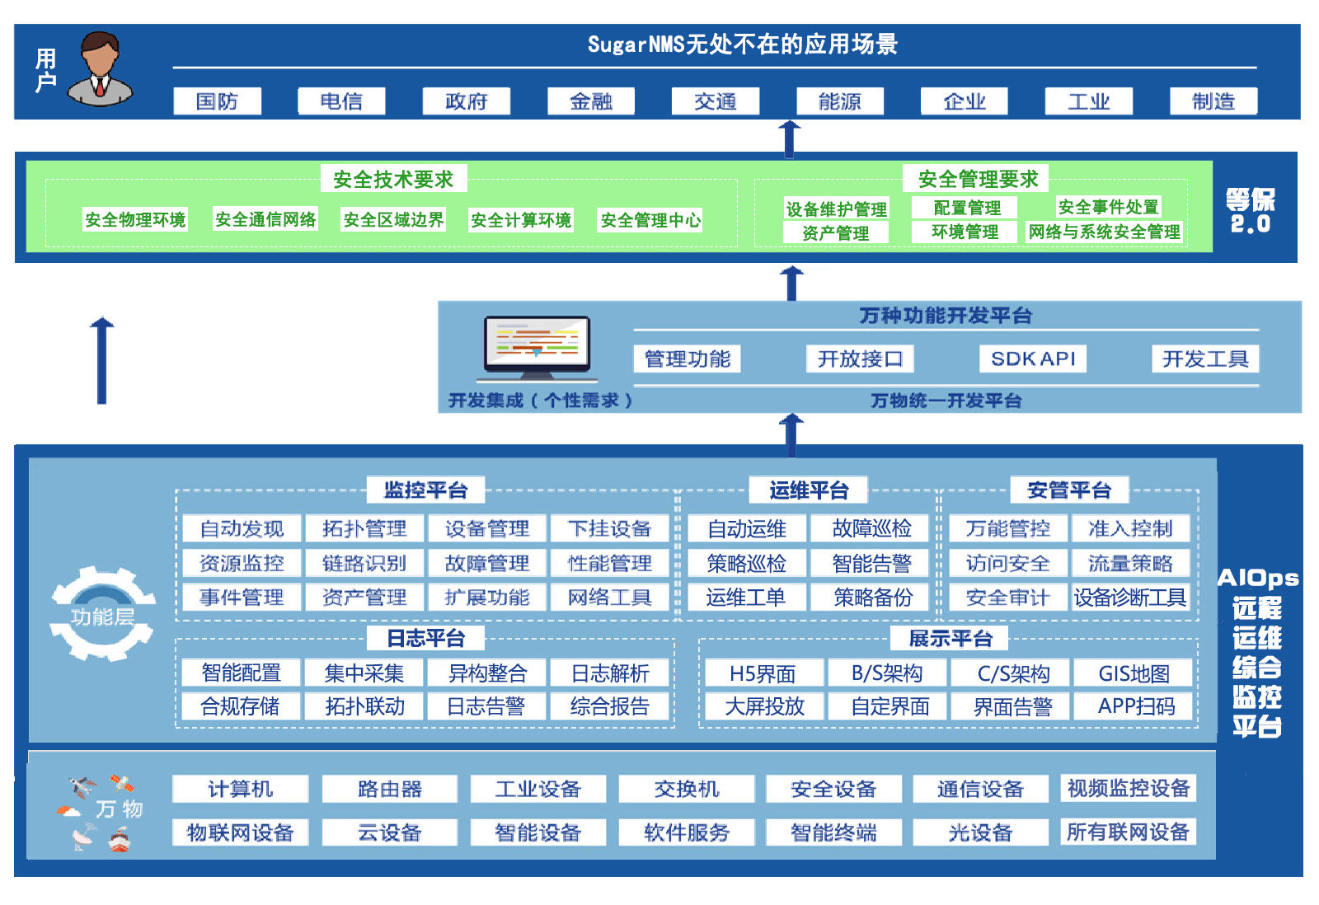Click the 性能管理 cell

(x=610, y=563)
